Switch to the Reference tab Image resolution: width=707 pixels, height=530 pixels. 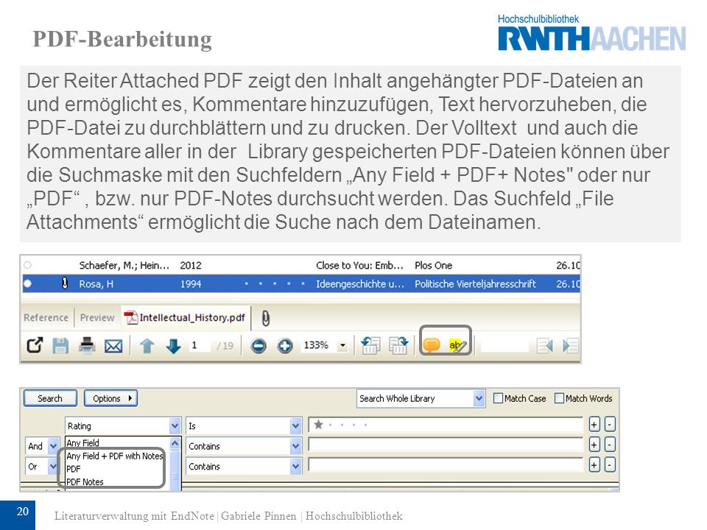tap(46, 318)
